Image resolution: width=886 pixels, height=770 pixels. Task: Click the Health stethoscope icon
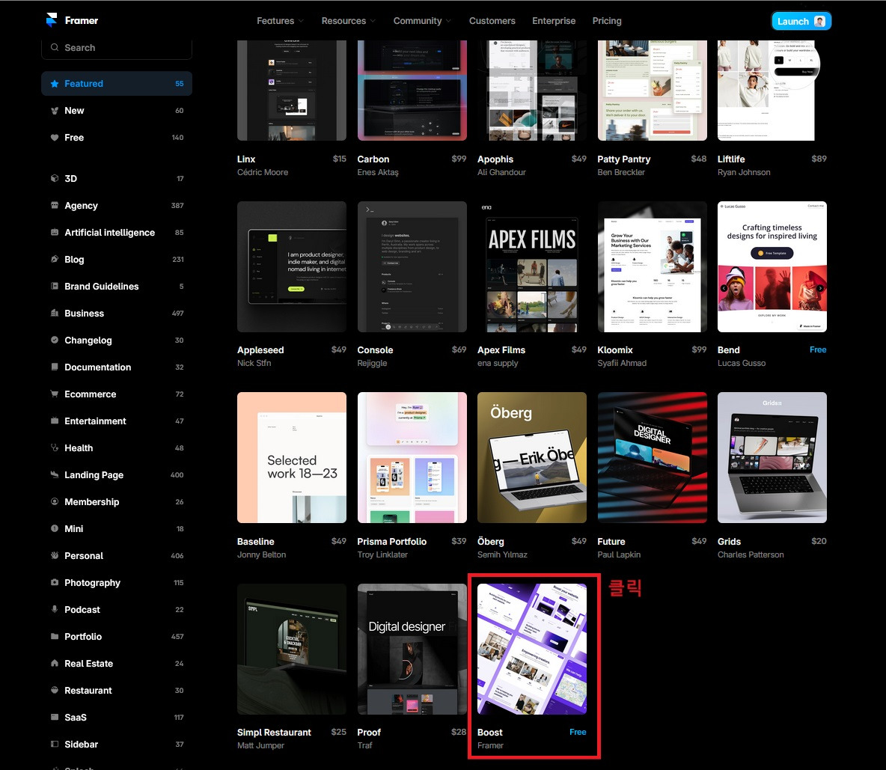tap(54, 448)
